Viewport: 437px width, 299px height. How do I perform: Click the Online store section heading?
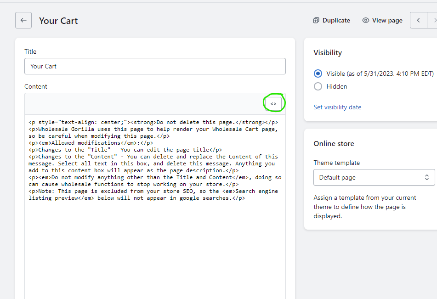click(334, 144)
